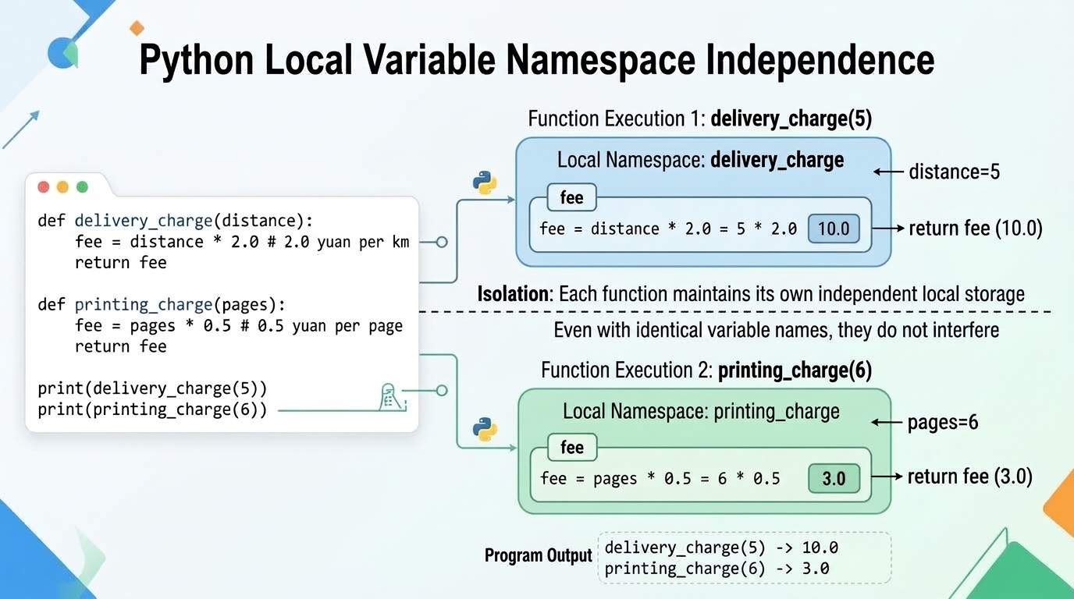Click the output line "printing_charge(6) -> 3.0"
The height and width of the screenshot is (599, 1074).
click(717, 569)
